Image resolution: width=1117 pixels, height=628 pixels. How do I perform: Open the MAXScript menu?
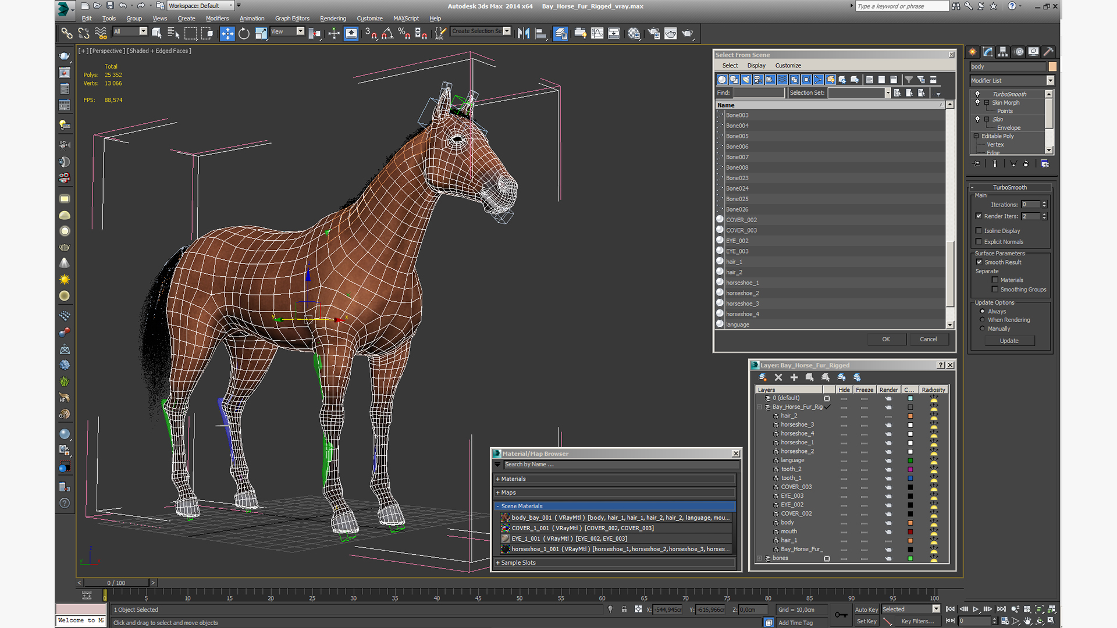(x=406, y=18)
